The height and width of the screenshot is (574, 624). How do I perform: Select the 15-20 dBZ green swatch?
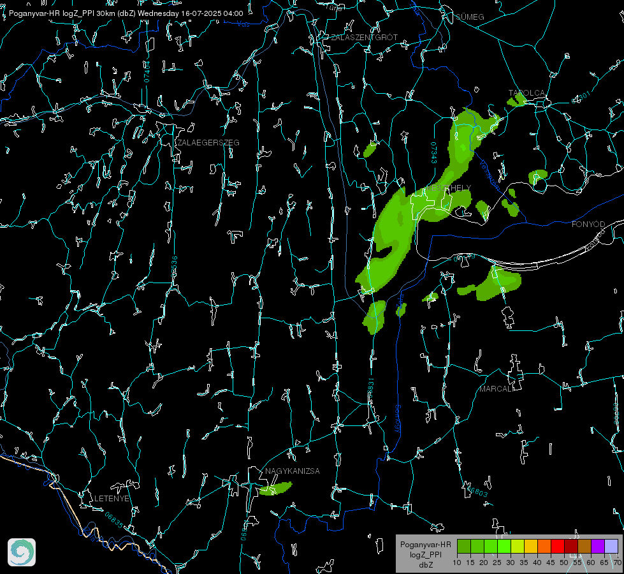[477, 546]
